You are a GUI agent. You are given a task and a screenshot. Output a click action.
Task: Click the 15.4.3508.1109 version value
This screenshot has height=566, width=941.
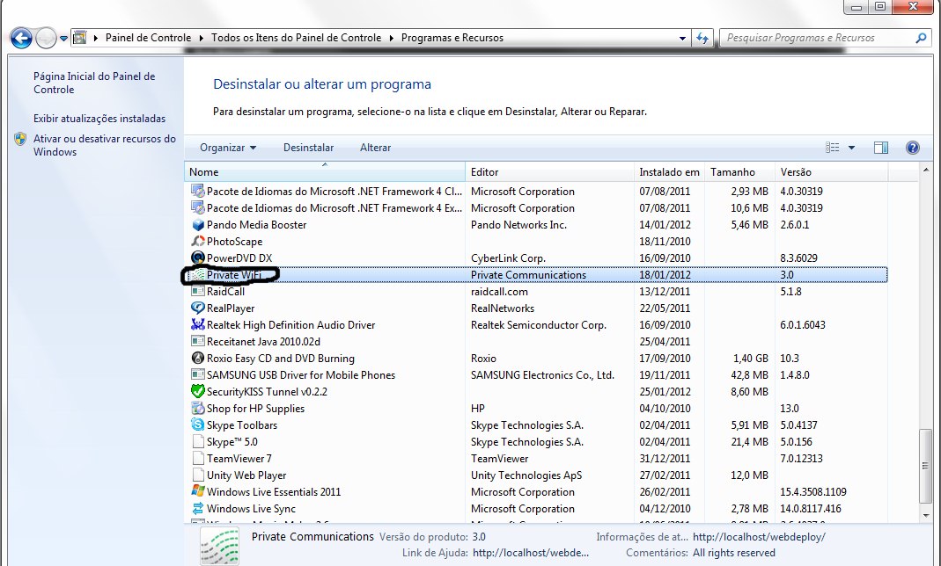[813, 491]
